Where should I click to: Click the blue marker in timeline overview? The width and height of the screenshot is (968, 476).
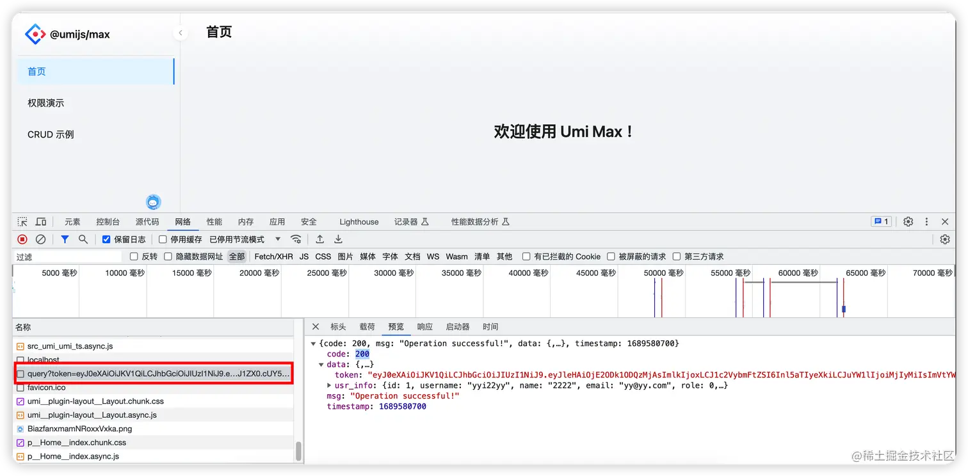pyautogui.click(x=844, y=309)
